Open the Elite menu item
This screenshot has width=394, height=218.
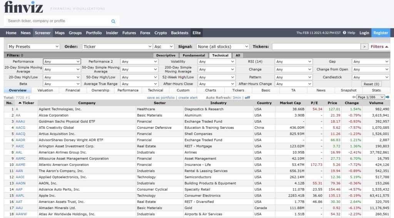tap(197, 33)
